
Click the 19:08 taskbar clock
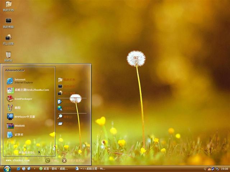pyautogui.click(x=224, y=169)
